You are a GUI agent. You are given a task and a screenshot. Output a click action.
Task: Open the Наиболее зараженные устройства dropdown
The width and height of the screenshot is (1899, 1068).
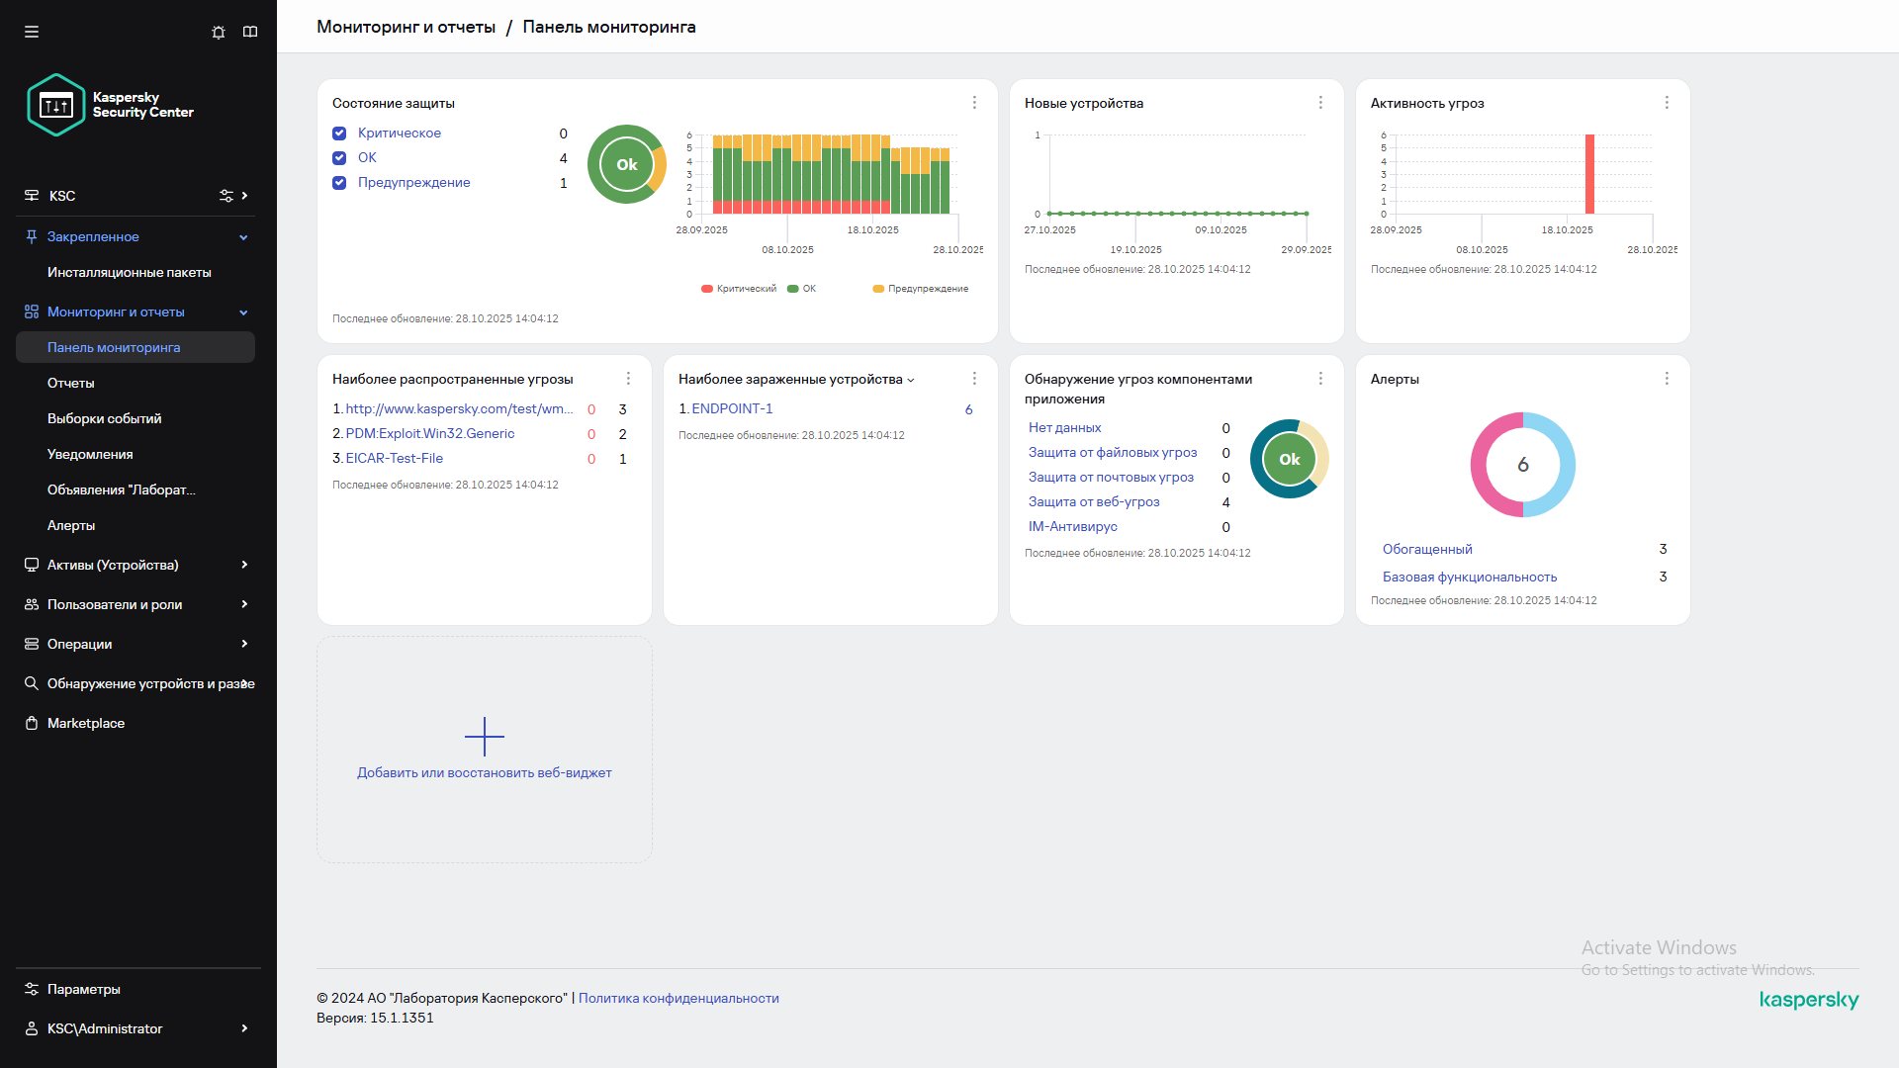(911, 380)
